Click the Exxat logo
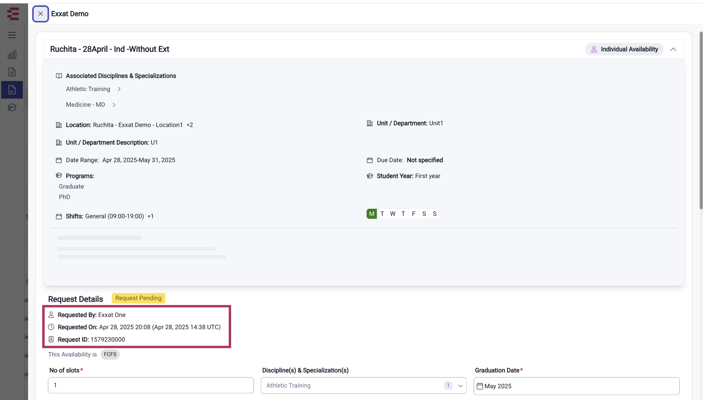703x400 pixels. pos(13,14)
